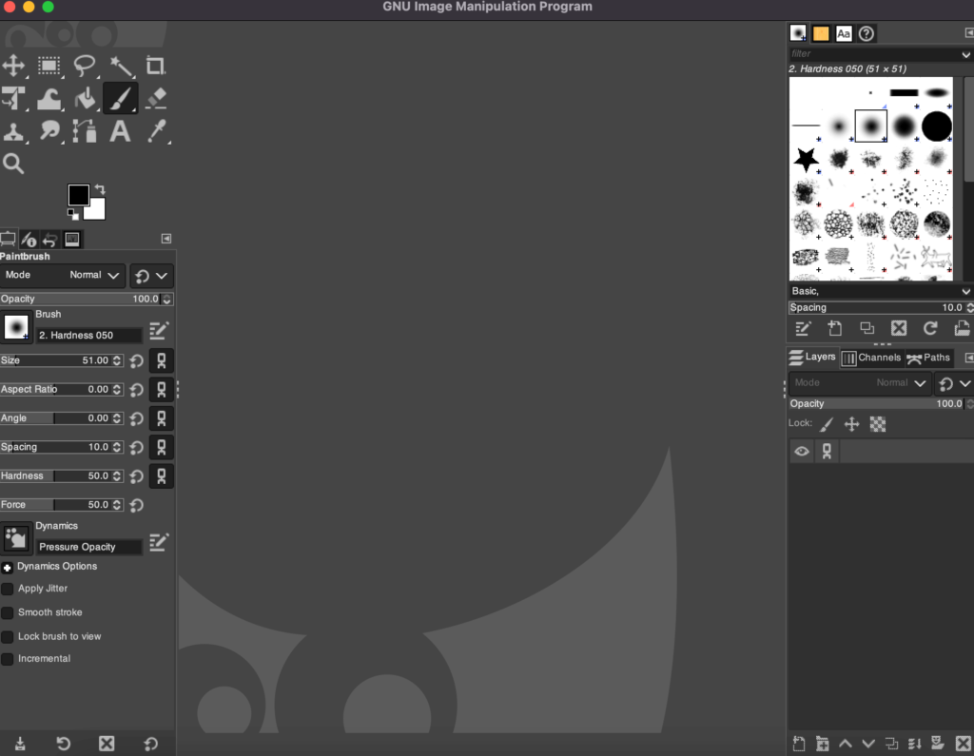The image size is (974, 756).
Task: Select the Eraser tool
Action: click(x=154, y=98)
